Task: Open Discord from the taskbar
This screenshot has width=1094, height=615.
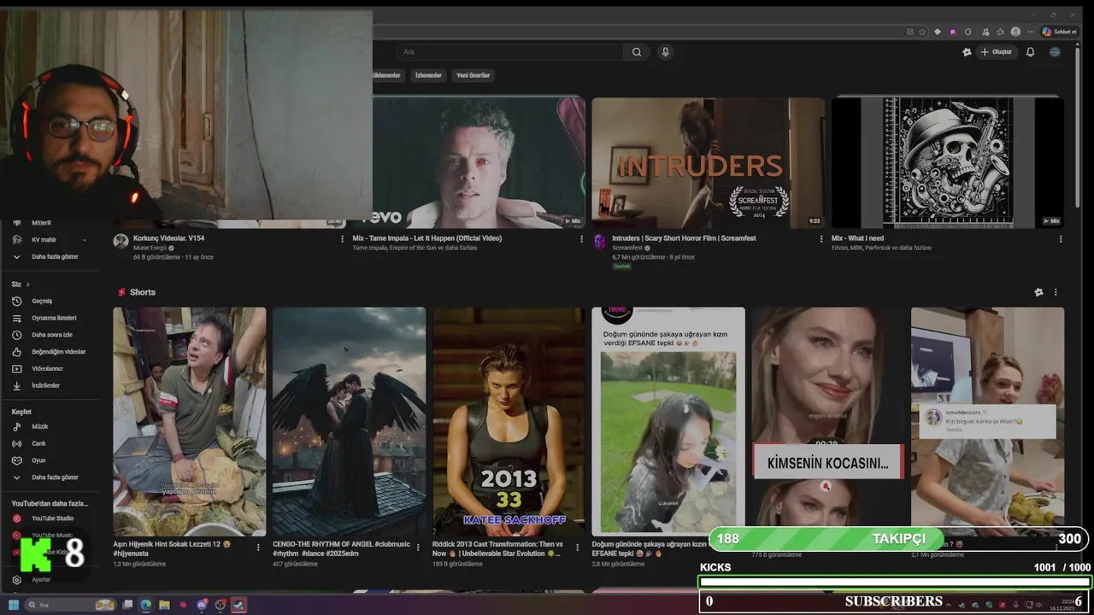Action: tap(202, 605)
